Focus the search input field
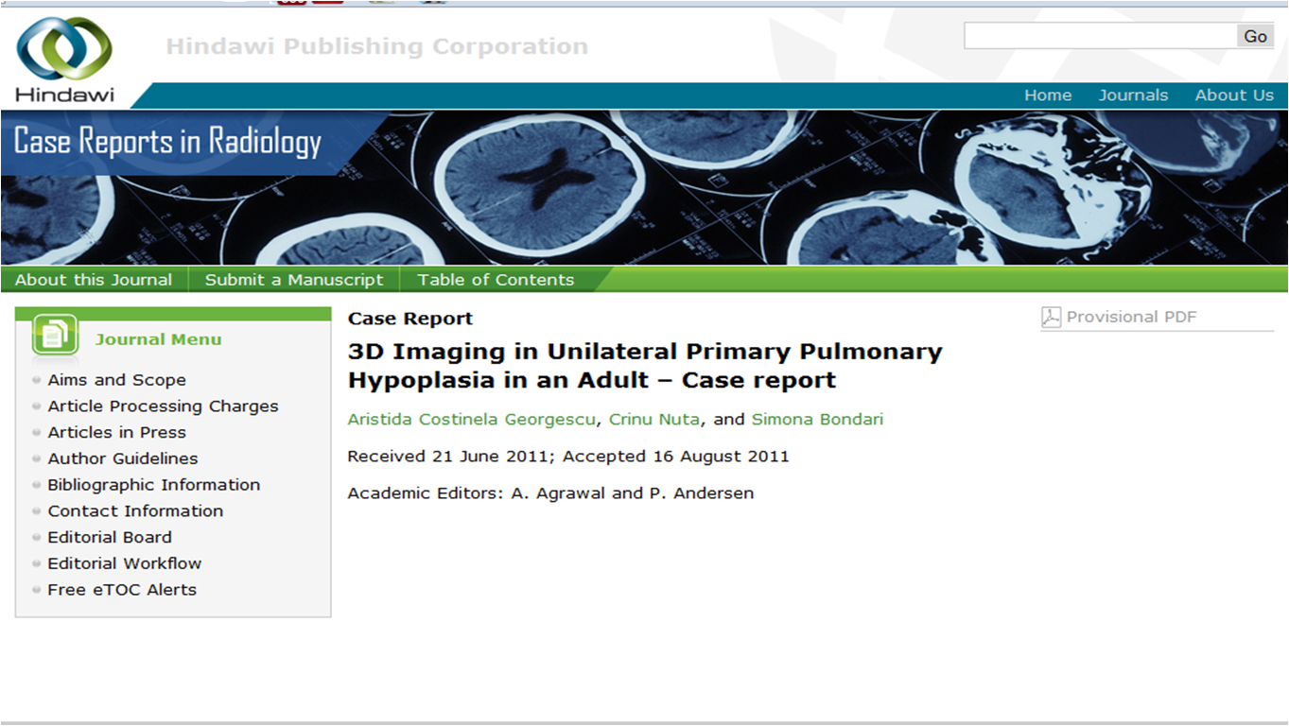The height and width of the screenshot is (726, 1289). 1101,36
